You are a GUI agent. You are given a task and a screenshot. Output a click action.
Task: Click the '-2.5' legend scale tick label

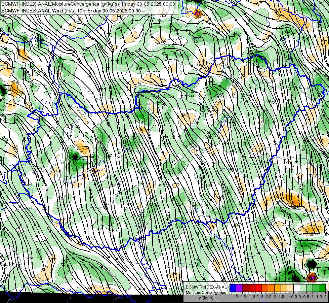coord(268,297)
